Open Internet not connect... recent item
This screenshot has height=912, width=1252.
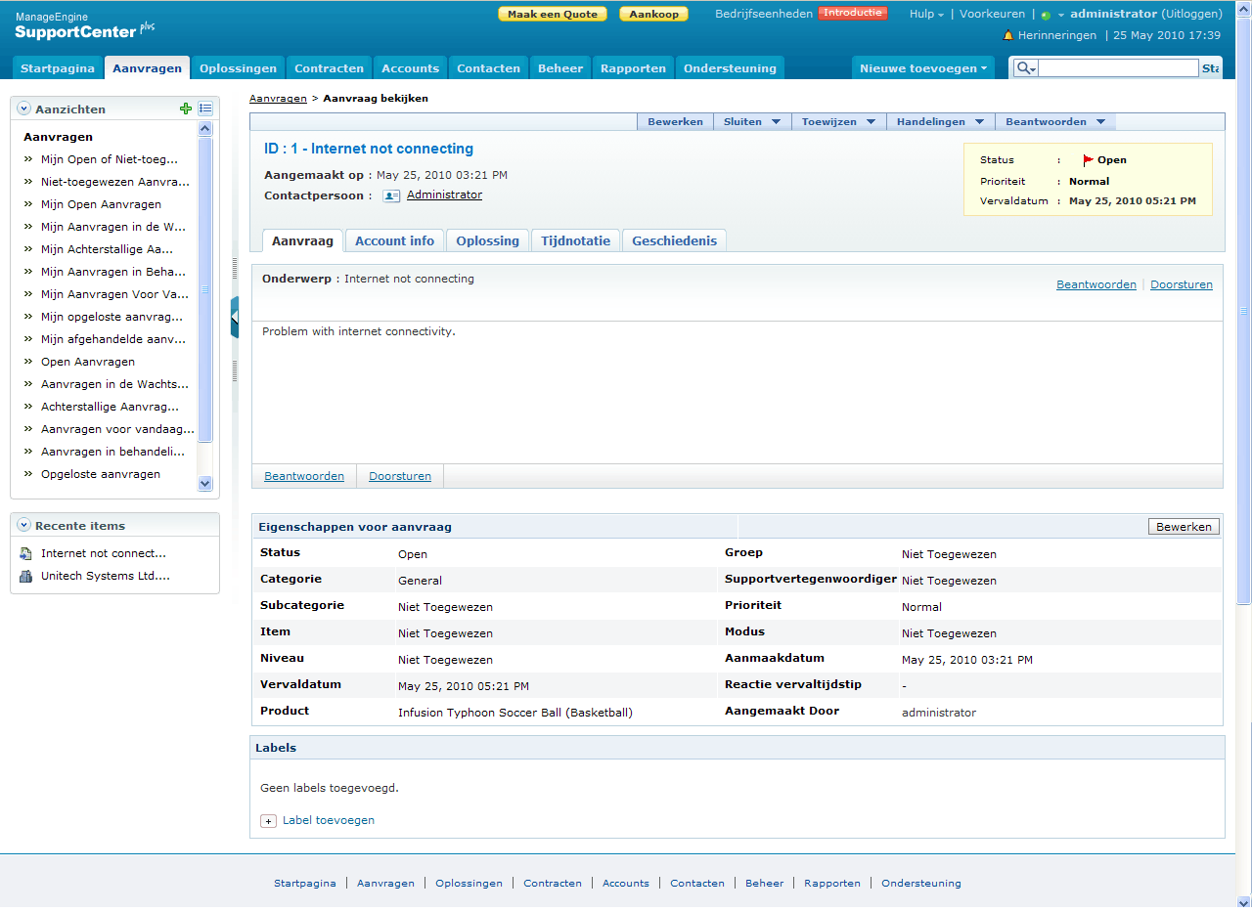tap(104, 554)
